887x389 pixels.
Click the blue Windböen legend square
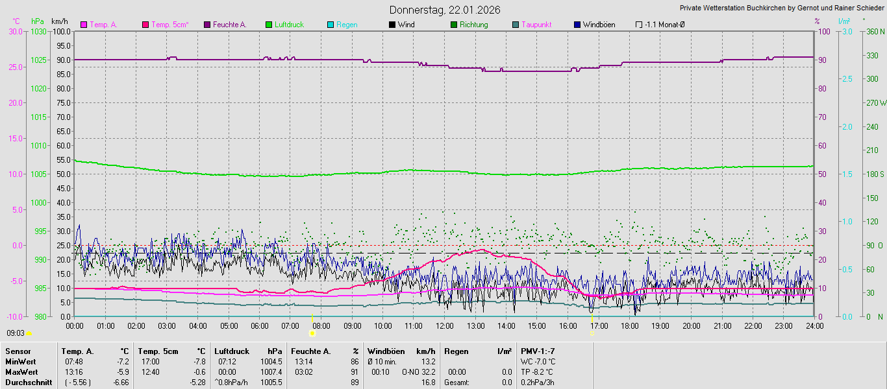[x=577, y=25]
